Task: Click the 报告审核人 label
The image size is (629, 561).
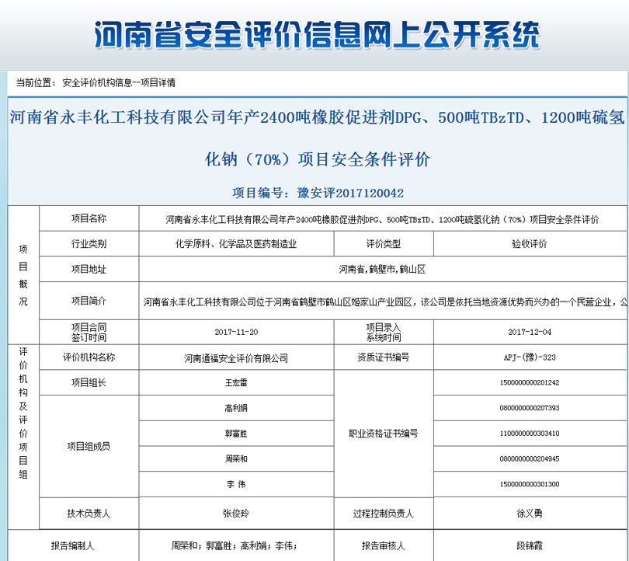Action: [x=384, y=545]
